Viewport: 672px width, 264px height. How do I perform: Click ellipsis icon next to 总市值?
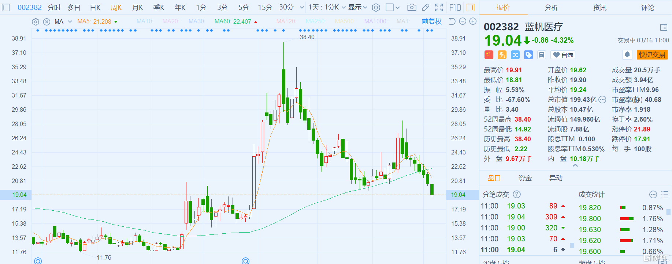click(602, 100)
